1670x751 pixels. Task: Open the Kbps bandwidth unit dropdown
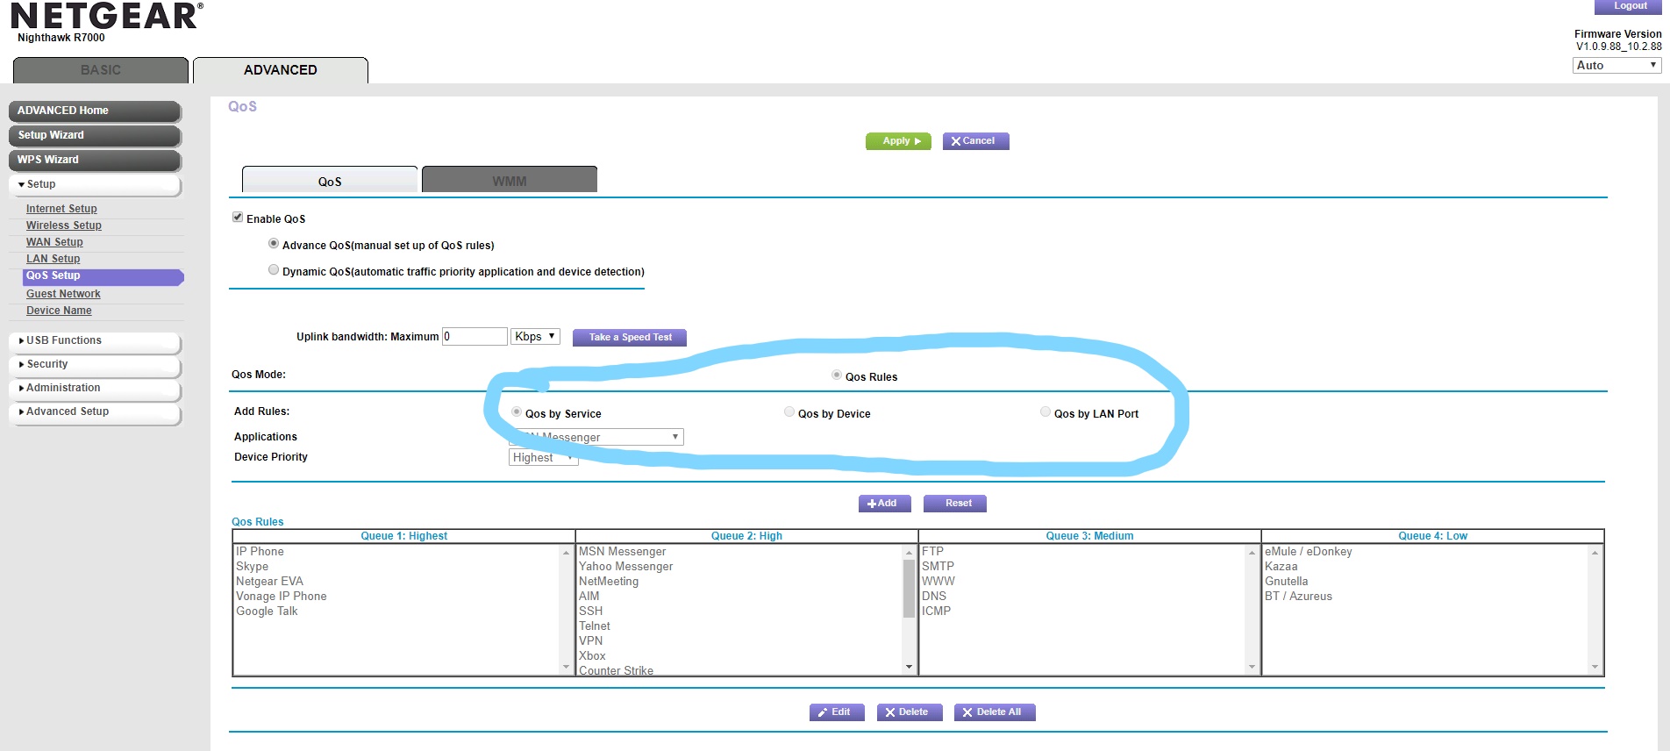[x=535, y=337]
